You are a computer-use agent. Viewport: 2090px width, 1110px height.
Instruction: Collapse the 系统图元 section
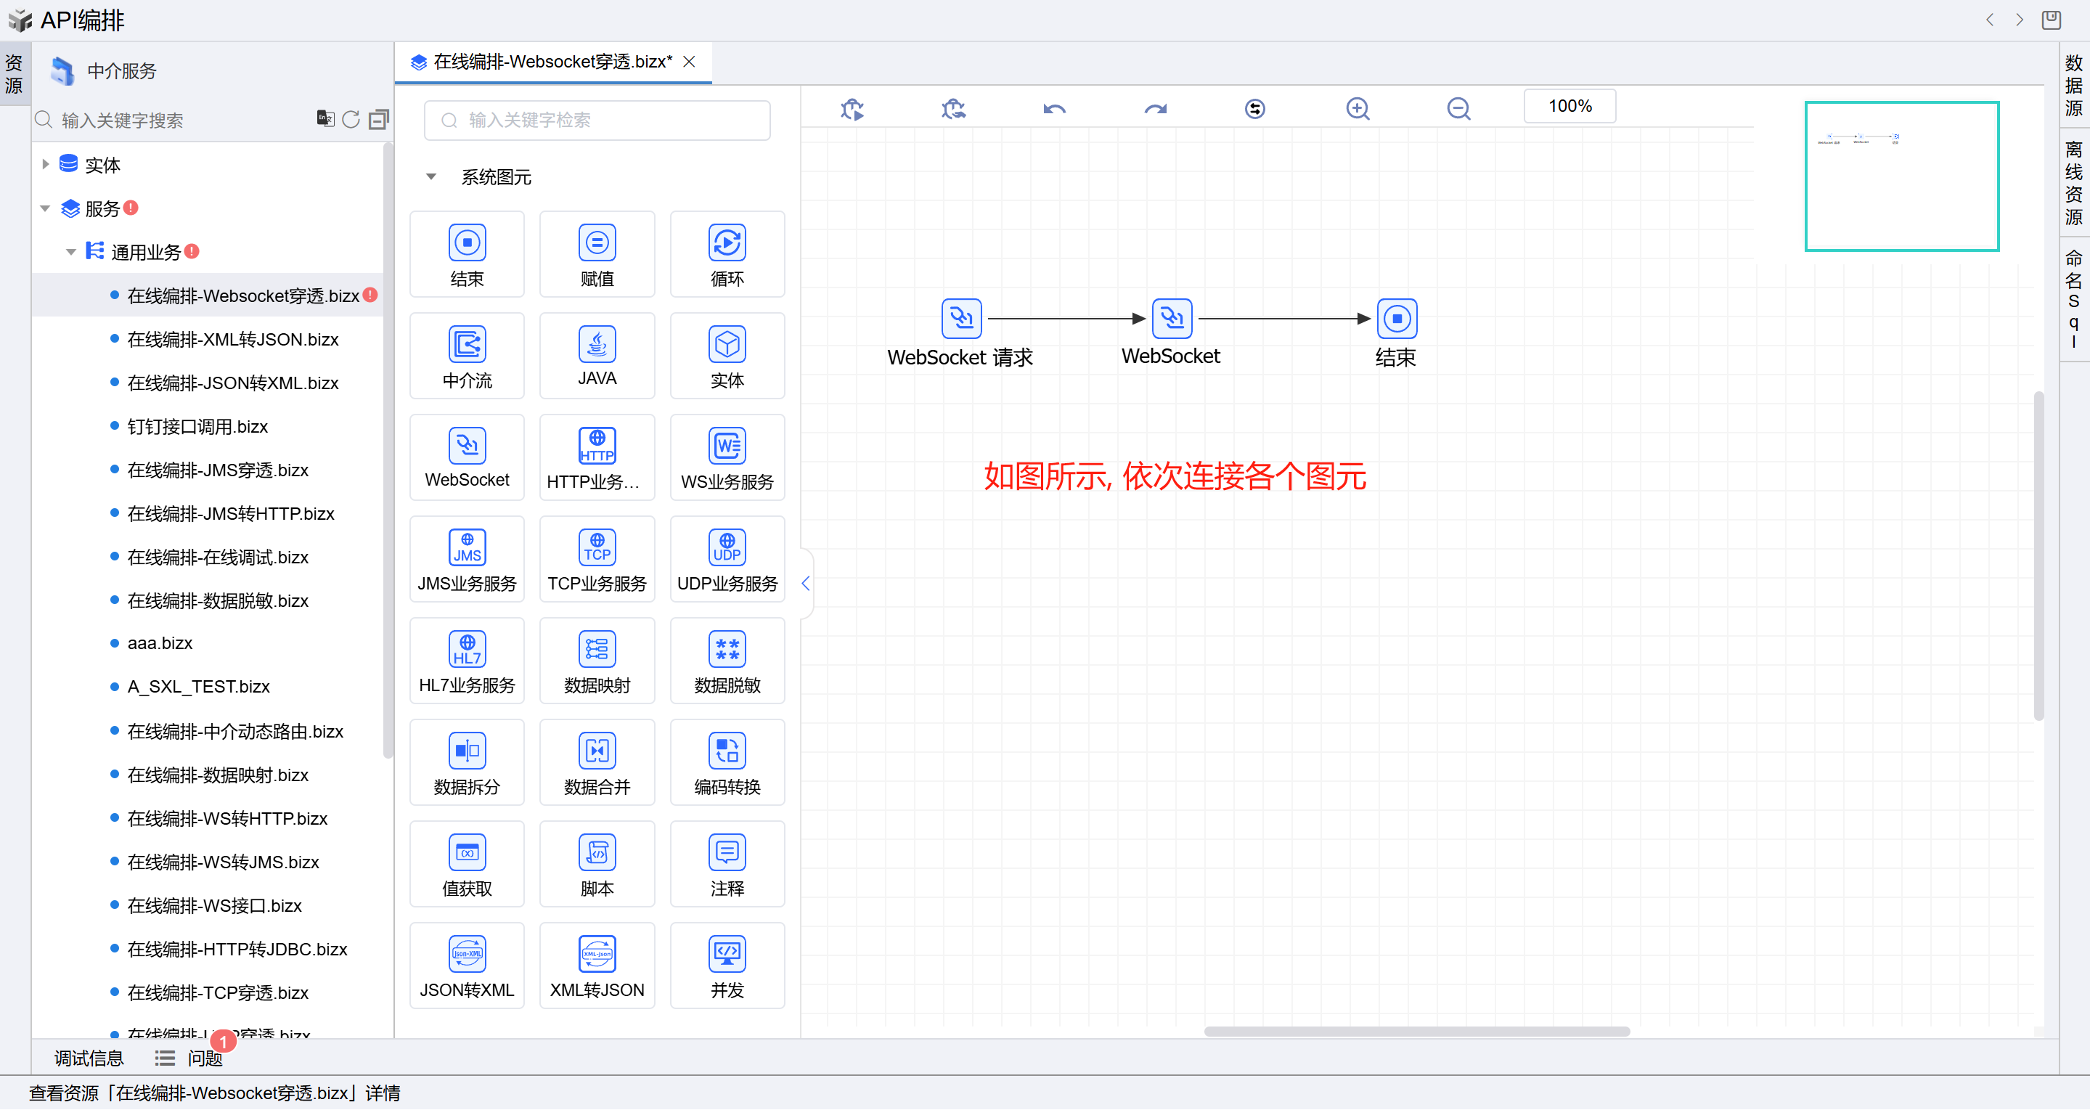tap(432, 177)
